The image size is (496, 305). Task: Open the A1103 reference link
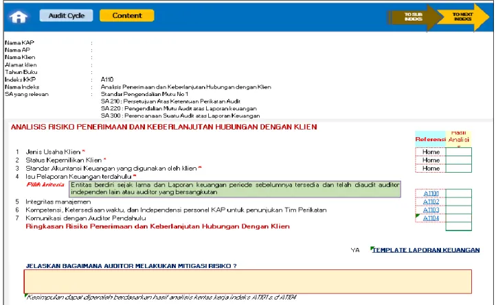pyautogui.click(x=431, y=210)
